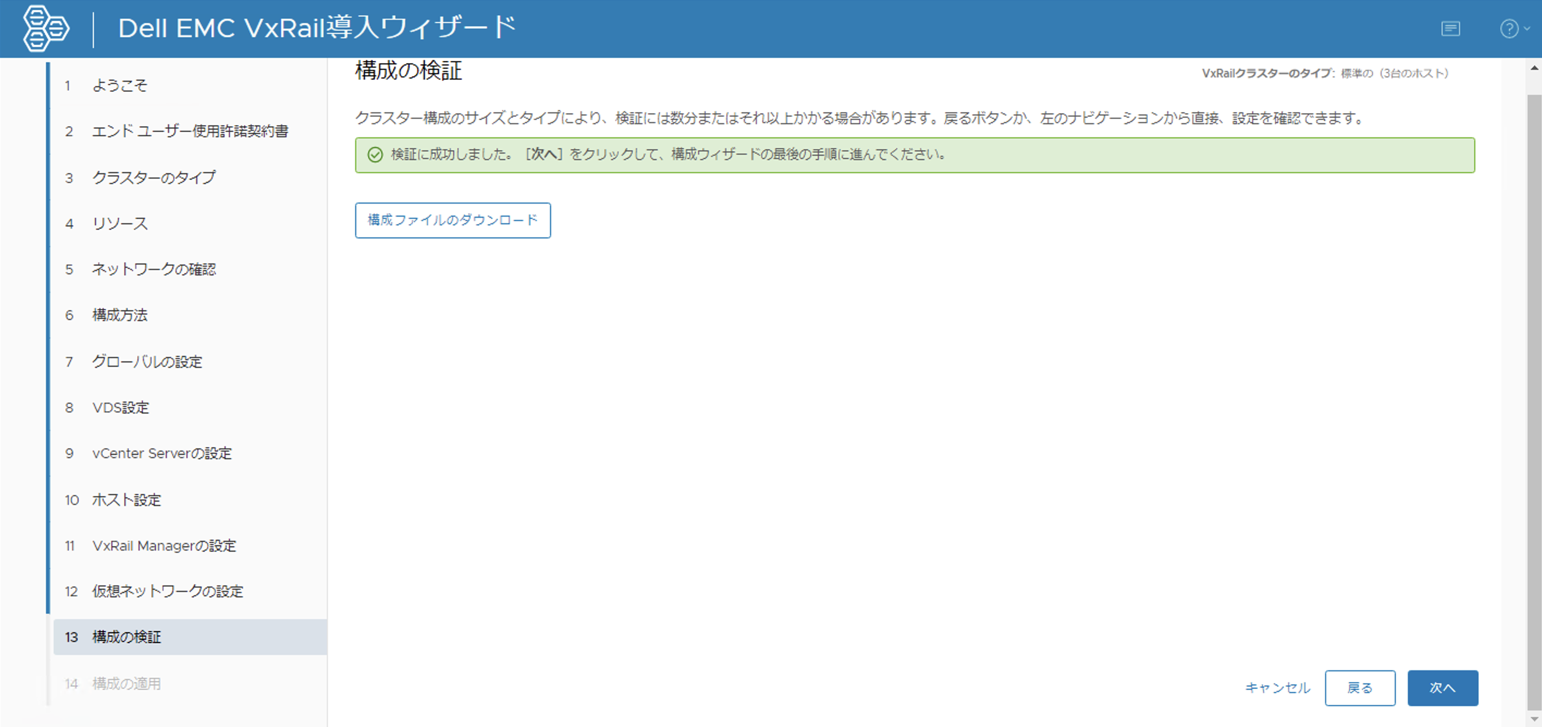Select step 8 VDS設定
This screenshot has height=727, width=1542.
point(120,408)
